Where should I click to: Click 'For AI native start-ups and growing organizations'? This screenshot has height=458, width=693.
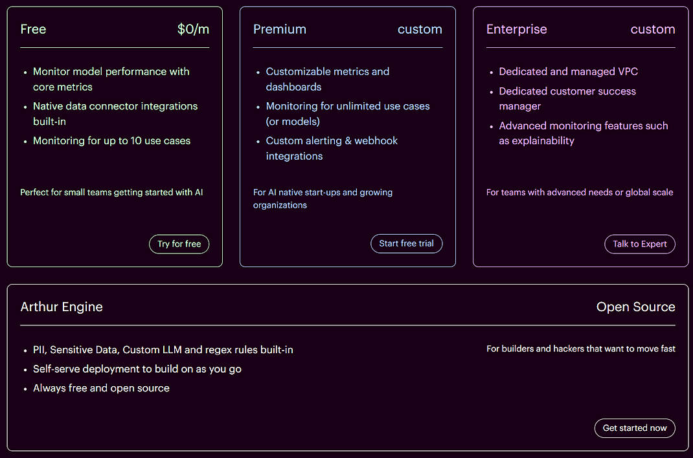(323, 199)
